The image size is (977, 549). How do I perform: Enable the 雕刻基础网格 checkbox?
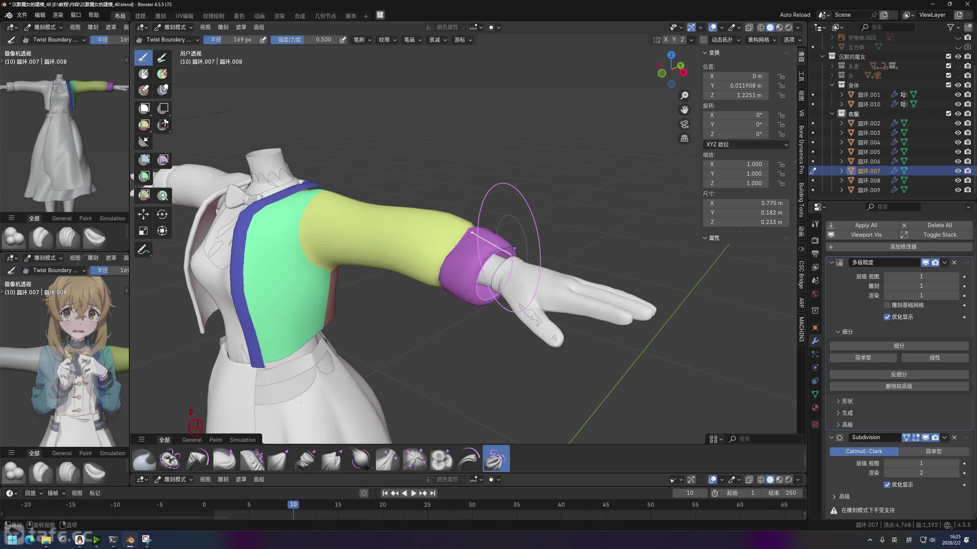(887, 305)
